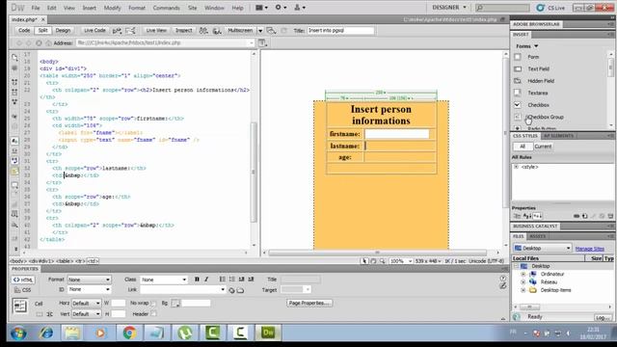
Task: Expand the Réseau tree node
Action: pyautogui.click(x=523, y=282)
